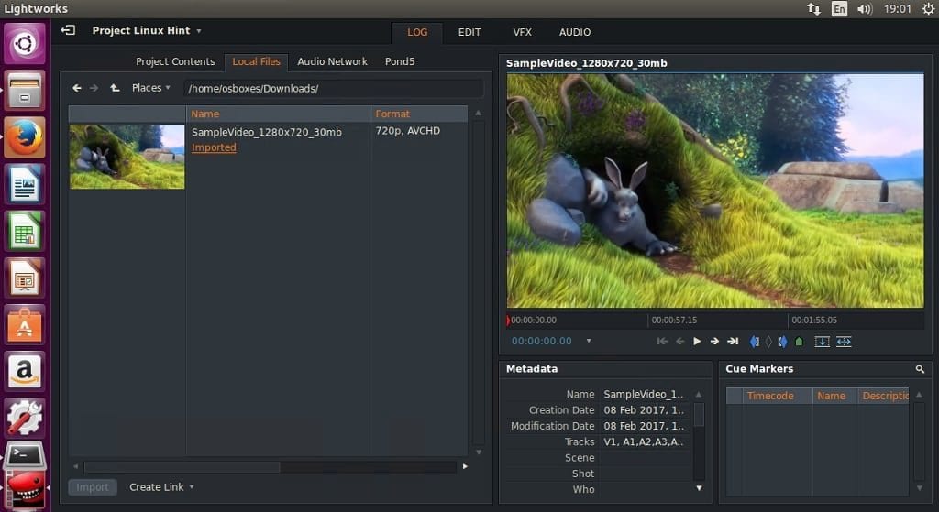Step one frame forward

tap(714, 341)
